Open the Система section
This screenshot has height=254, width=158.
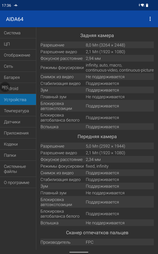[x=18, y=33]
